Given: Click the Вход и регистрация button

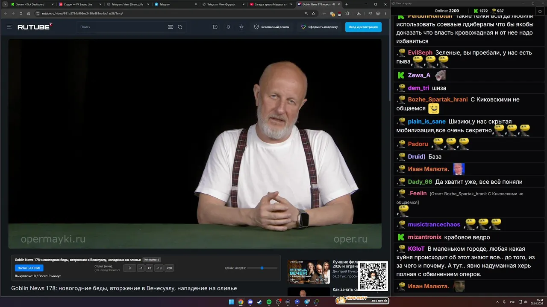Looking at the screenshot, I should [x=363, y=27].
